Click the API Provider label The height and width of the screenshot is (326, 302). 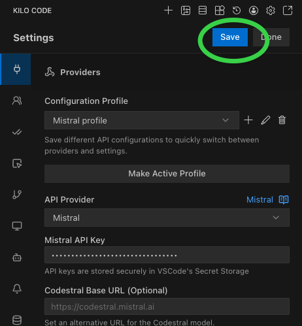(x=69, y=199)
